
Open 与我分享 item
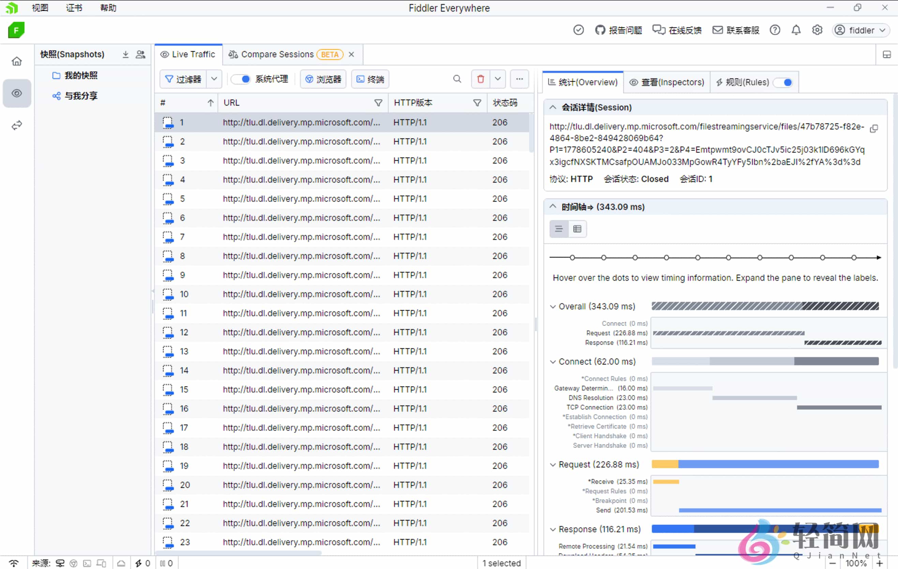point(75,96)
